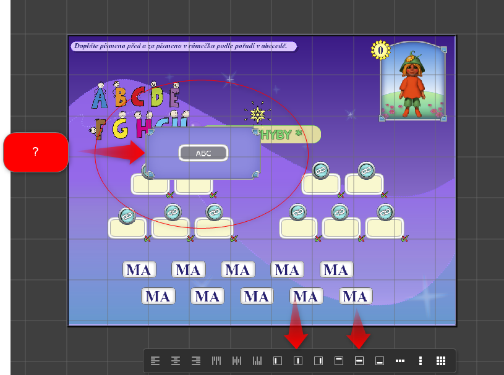This screenshot has width=504, height=375.
Task: Align selected objects by their bottom edges
Action: [x=257, y=361]
